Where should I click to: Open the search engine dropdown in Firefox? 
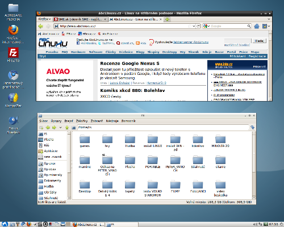point(206,26)
